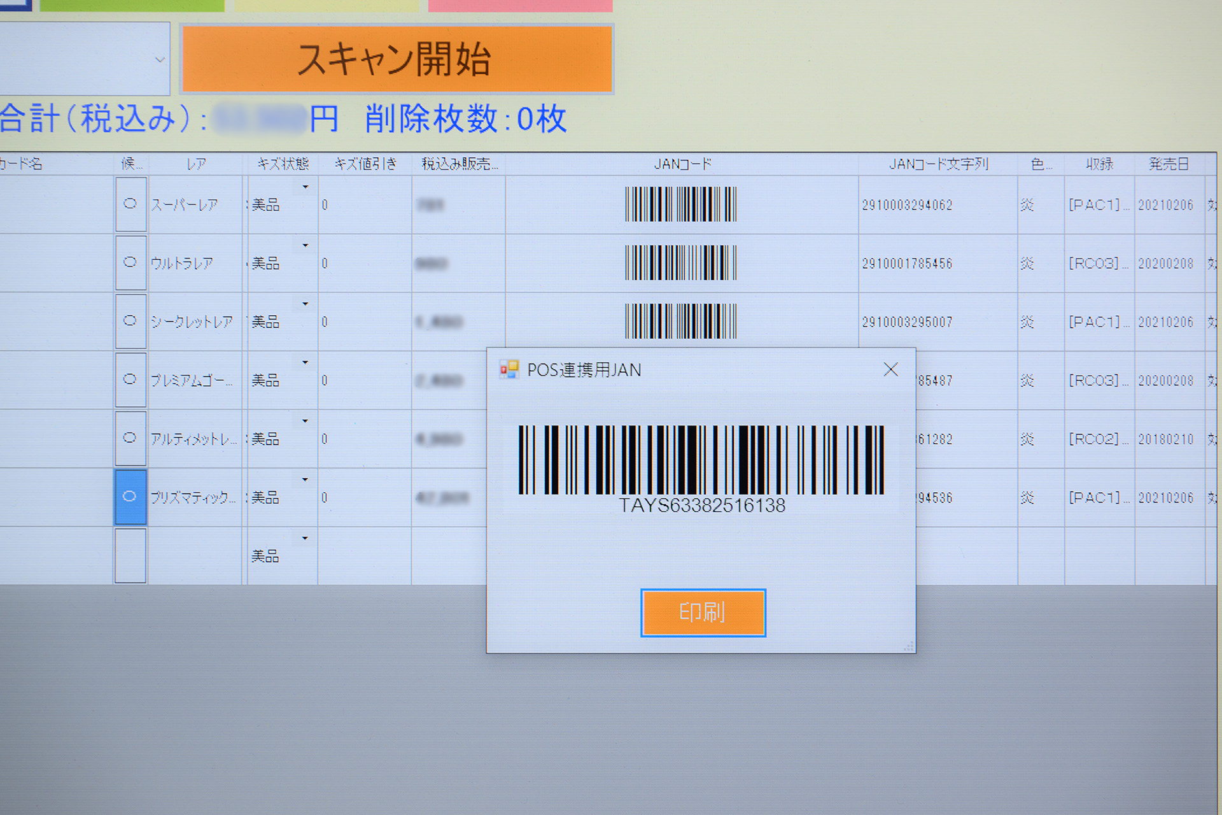Toggle circle cell in アルティメットレア row
1222x815 pixels.
(130, 439)
